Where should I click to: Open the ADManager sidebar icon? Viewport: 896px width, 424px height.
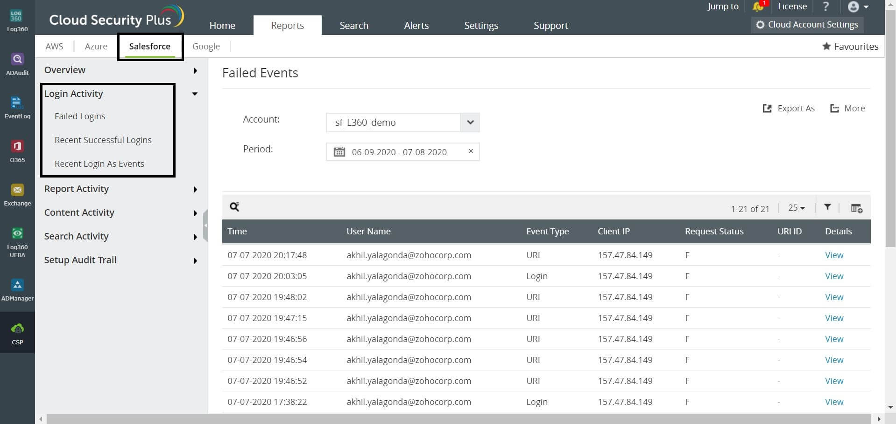coord(17,290)
